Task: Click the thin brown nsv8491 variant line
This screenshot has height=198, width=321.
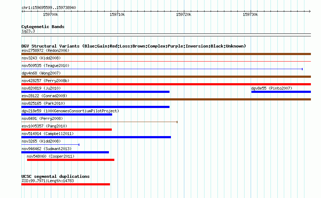Action: pyautogui.click(x=99, y=122)
